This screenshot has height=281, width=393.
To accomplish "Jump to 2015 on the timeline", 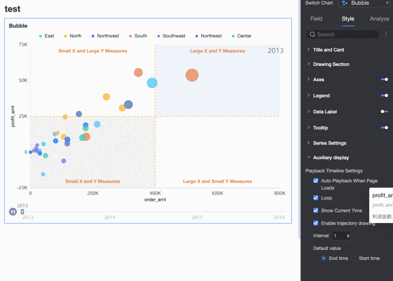I will [197, 217].
